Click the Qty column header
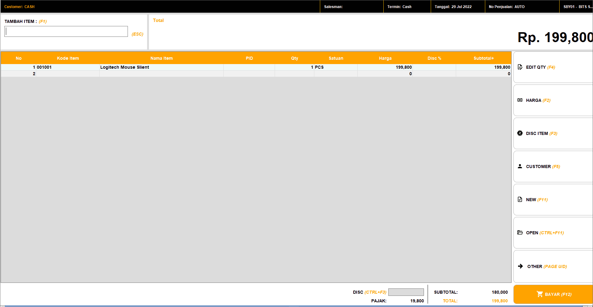This screenshot has height=307, width=593. point(294,58)
